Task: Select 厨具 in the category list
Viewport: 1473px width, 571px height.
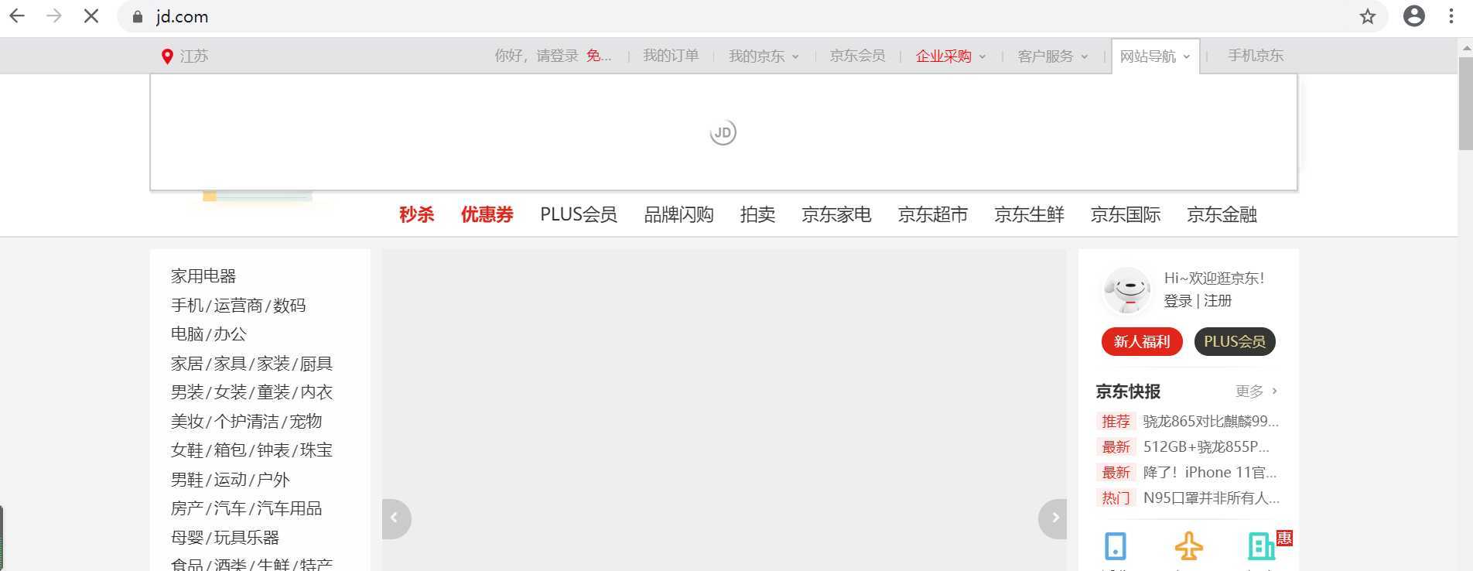Action: click(316, 364)
